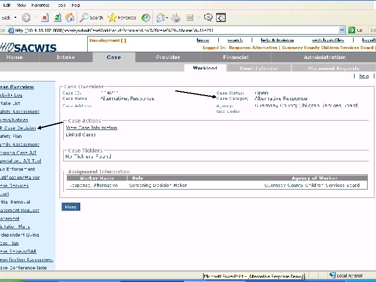Screen dimensions: 376x282
Task: Click the green Go arrow button
Action: pos(351,30)
